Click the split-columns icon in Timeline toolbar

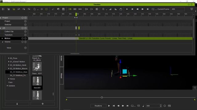(97, 9)
